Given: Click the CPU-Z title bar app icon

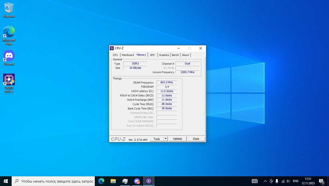Looking at the screenshot, I should pos(112,48).
